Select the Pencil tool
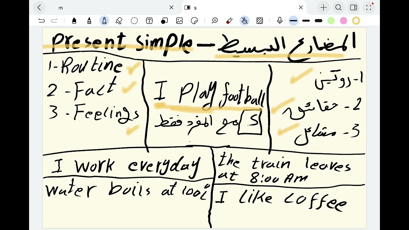 pyautogui.click(x=89, y=21)
